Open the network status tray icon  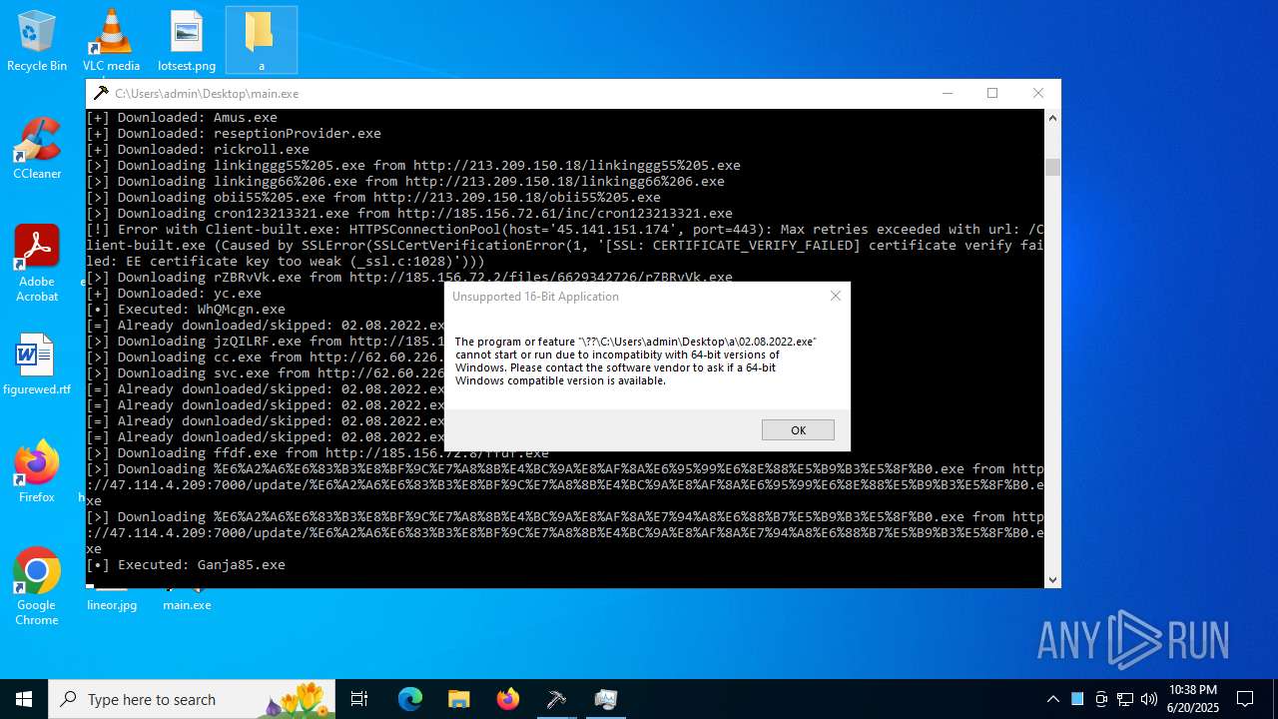1125,699
